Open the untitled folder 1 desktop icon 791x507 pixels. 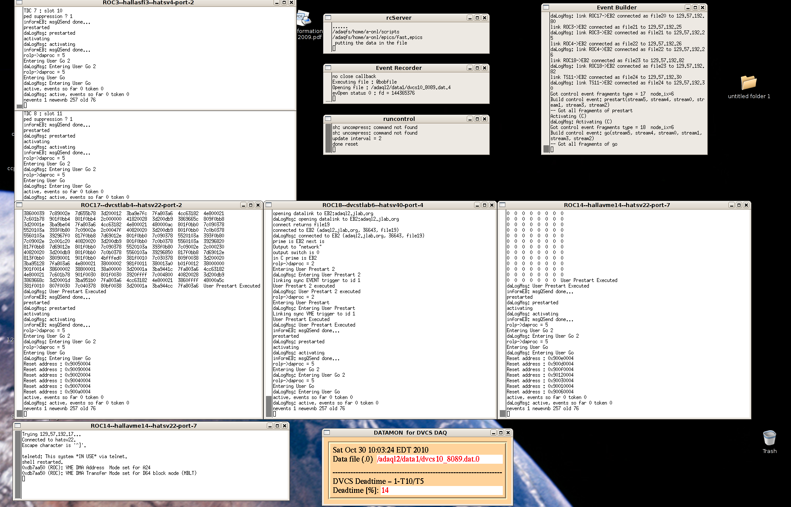749,87
